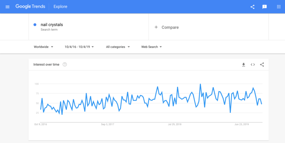Click the embed code icon
This screenshot has width=285, height=143.
[x=253, y=65]
